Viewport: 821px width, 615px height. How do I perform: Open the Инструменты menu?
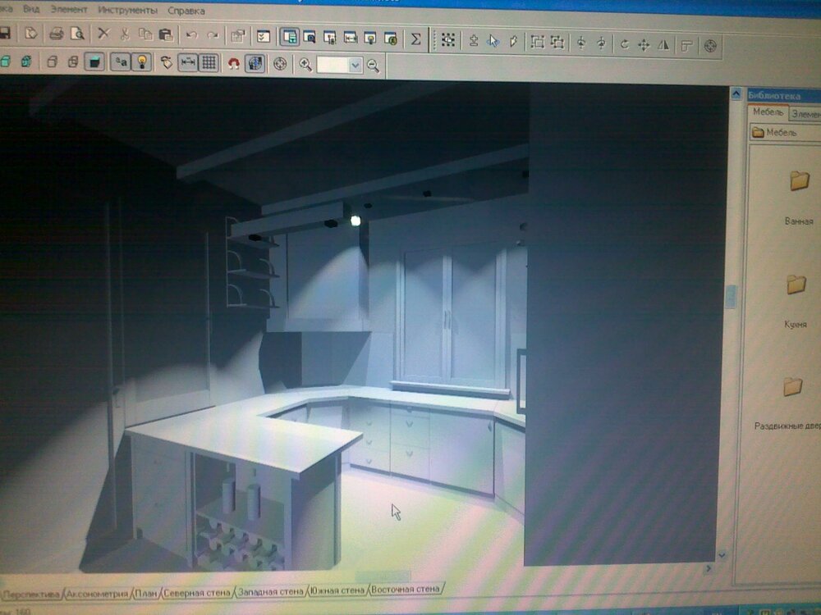pos(128,10)
